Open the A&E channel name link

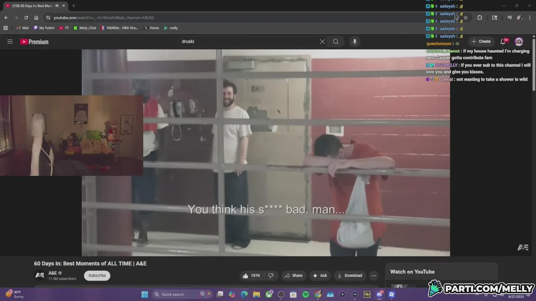(52, 273)
